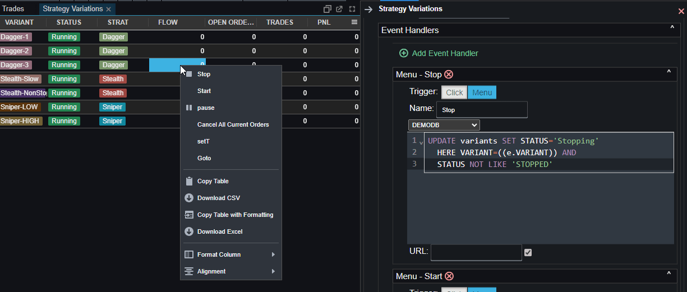The image size is (687, 292).
Task: Click the Download CSV arrow icon
Action: point(189,198)
